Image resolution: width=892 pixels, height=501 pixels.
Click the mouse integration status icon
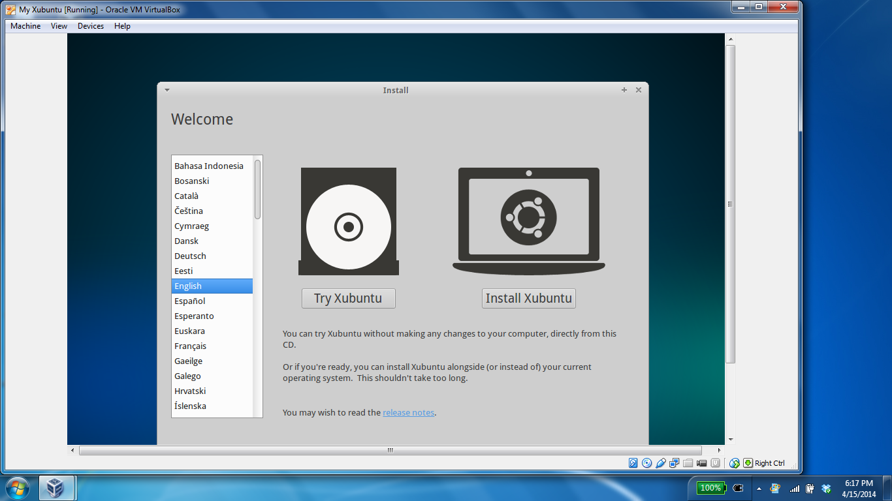click(x=735, y=463)
